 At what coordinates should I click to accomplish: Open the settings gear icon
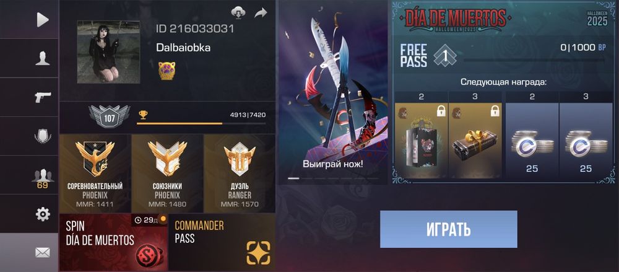(43, 214)
